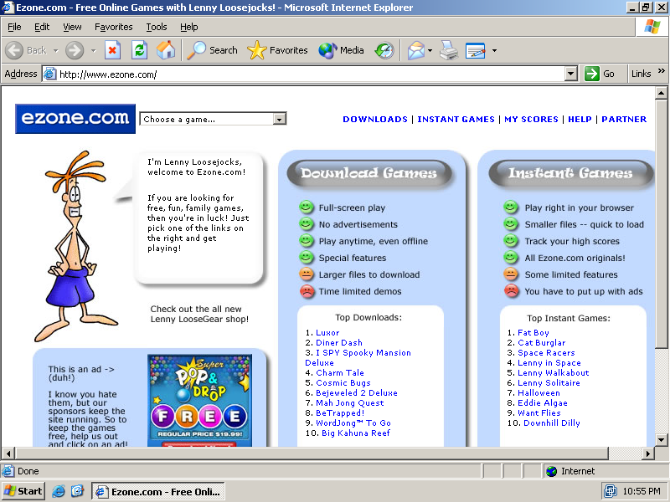Image resolution: width=670 pixels, height=502 pixels.
Task: Expand the Edit button dropdown arrow
Action: [494, 50]
